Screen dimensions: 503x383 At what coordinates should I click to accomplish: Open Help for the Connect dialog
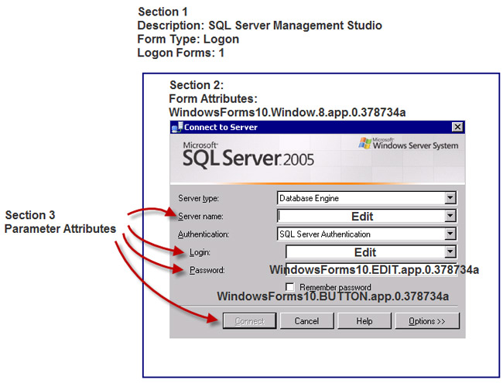[364, 321]
